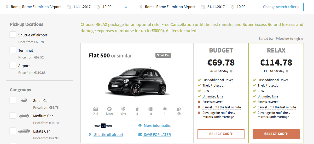This screenshot has height=144, width=314.
Task: Tick the Terminal pick-up location checkbox
Action: (x=13, y=50)
